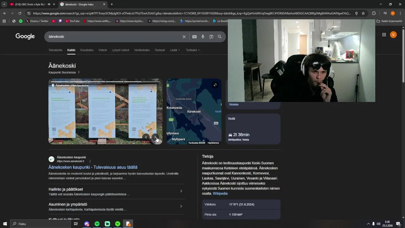Open the Äänekosken yhteisöpuutarha photo
The height and width of the screenshot is (228, 405).
(x=105, y=111)
